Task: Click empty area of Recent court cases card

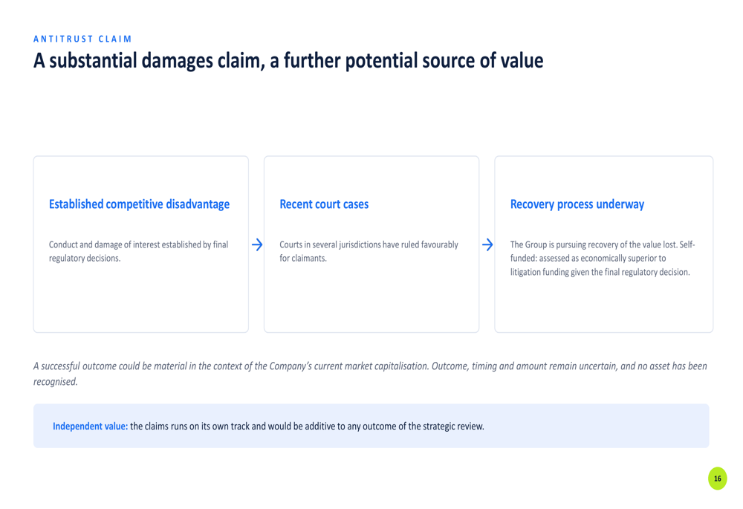Action: [371, 299]
